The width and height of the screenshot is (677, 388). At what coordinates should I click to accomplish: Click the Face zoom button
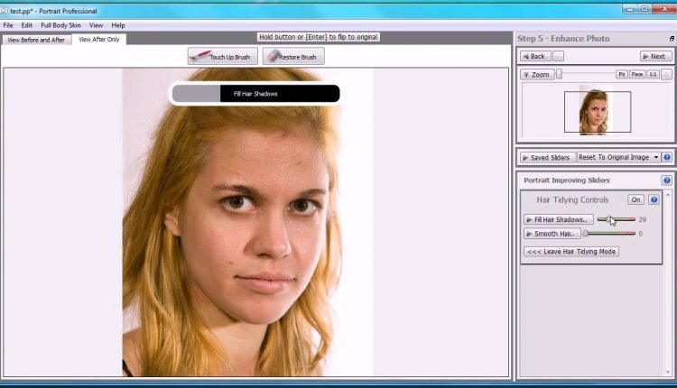pos(637,74)
